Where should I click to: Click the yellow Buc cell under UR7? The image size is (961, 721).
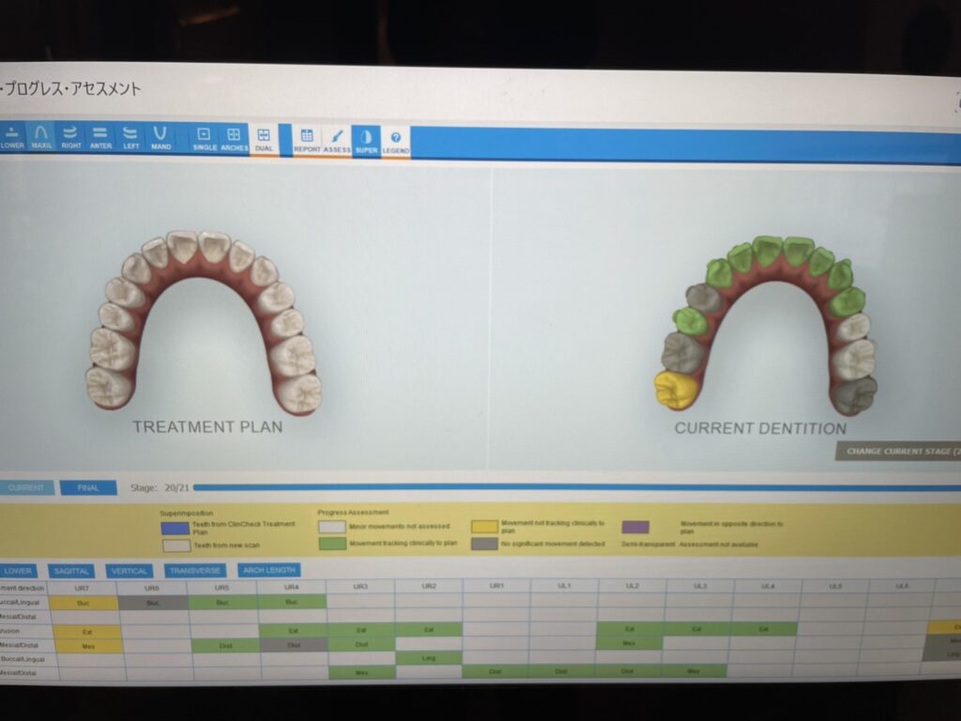84,603
